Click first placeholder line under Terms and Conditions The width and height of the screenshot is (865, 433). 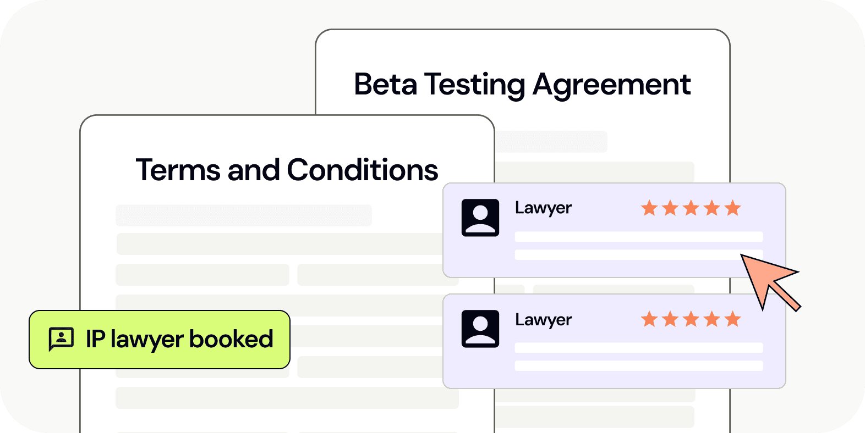[x=244, y=215]
